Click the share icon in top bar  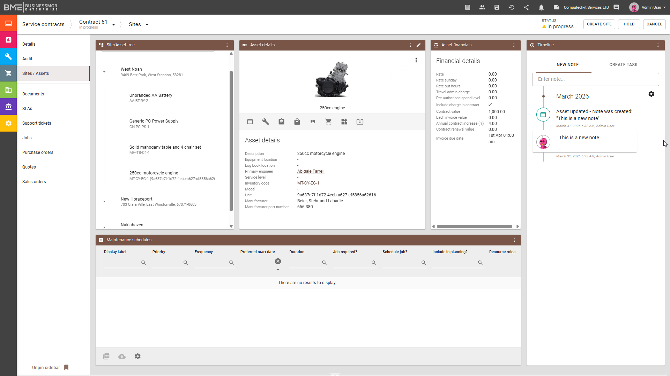pyautogui.click(x=526, y=7)
